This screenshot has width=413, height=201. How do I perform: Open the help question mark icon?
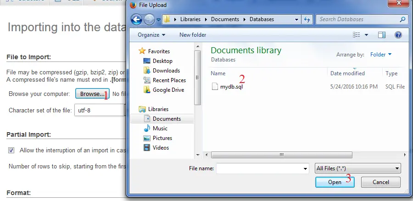398,35
